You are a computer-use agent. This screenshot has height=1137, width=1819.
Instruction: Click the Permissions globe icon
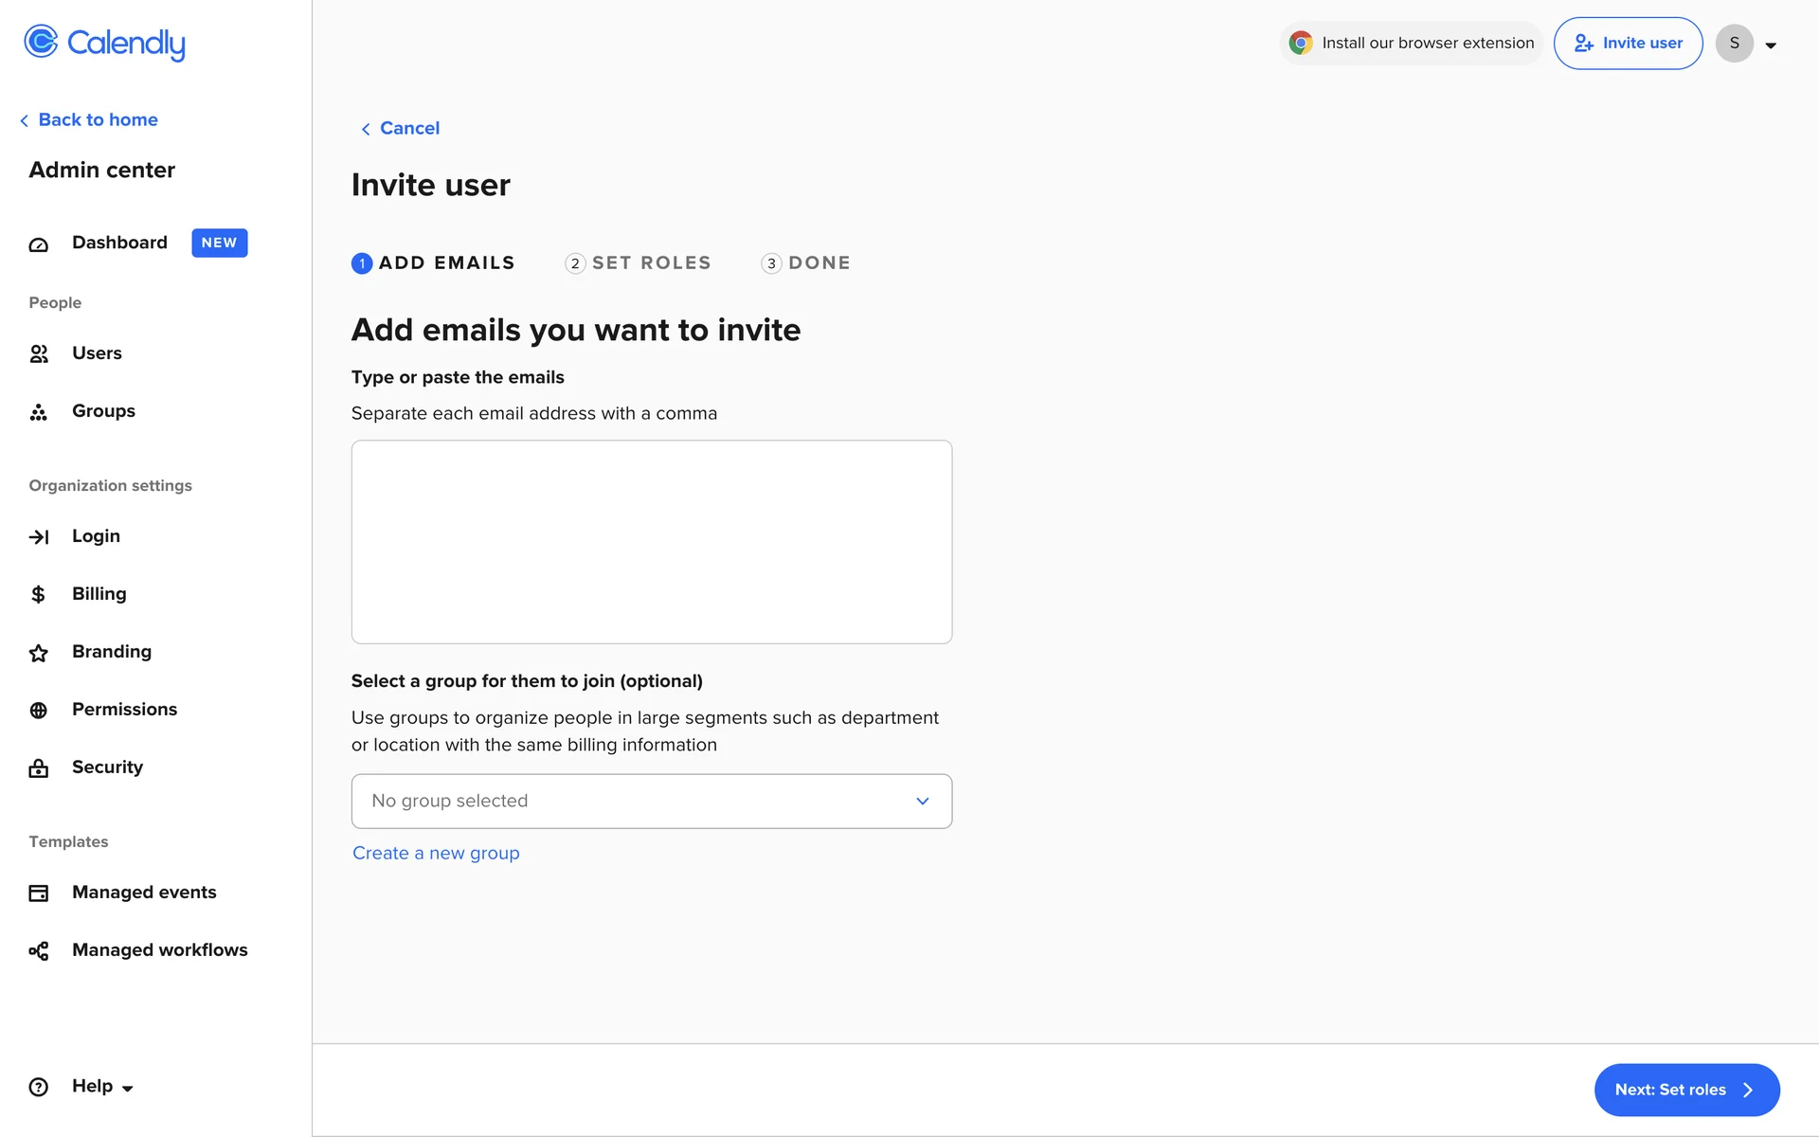click(x=38, y=711)
